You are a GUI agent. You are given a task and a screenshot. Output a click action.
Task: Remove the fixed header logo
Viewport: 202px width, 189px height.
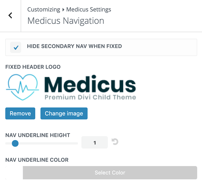click(x=20, y=113)
